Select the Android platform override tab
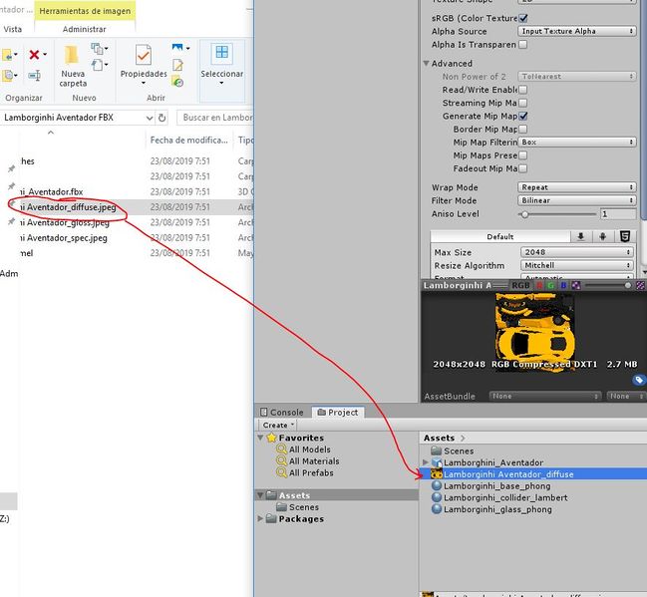Viewport: 647px width, 597px height. [x=602, y=236]
